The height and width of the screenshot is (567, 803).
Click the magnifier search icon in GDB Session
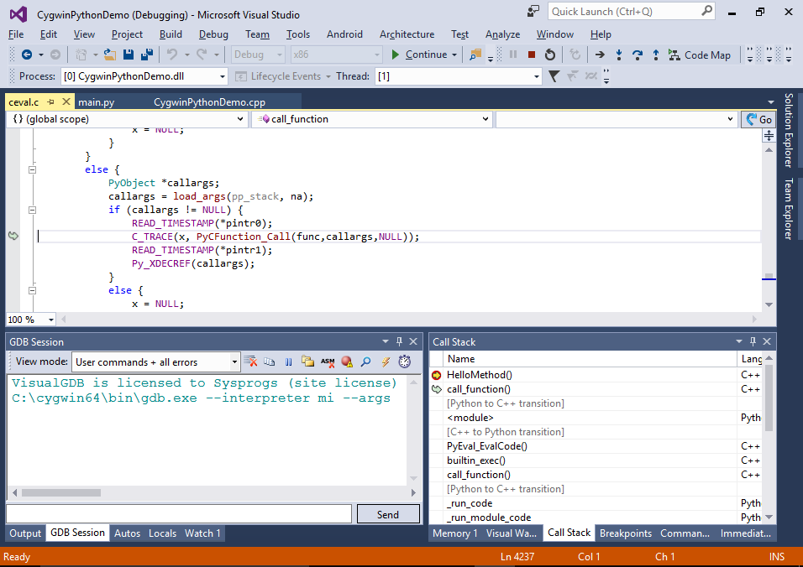click(366, 362)
